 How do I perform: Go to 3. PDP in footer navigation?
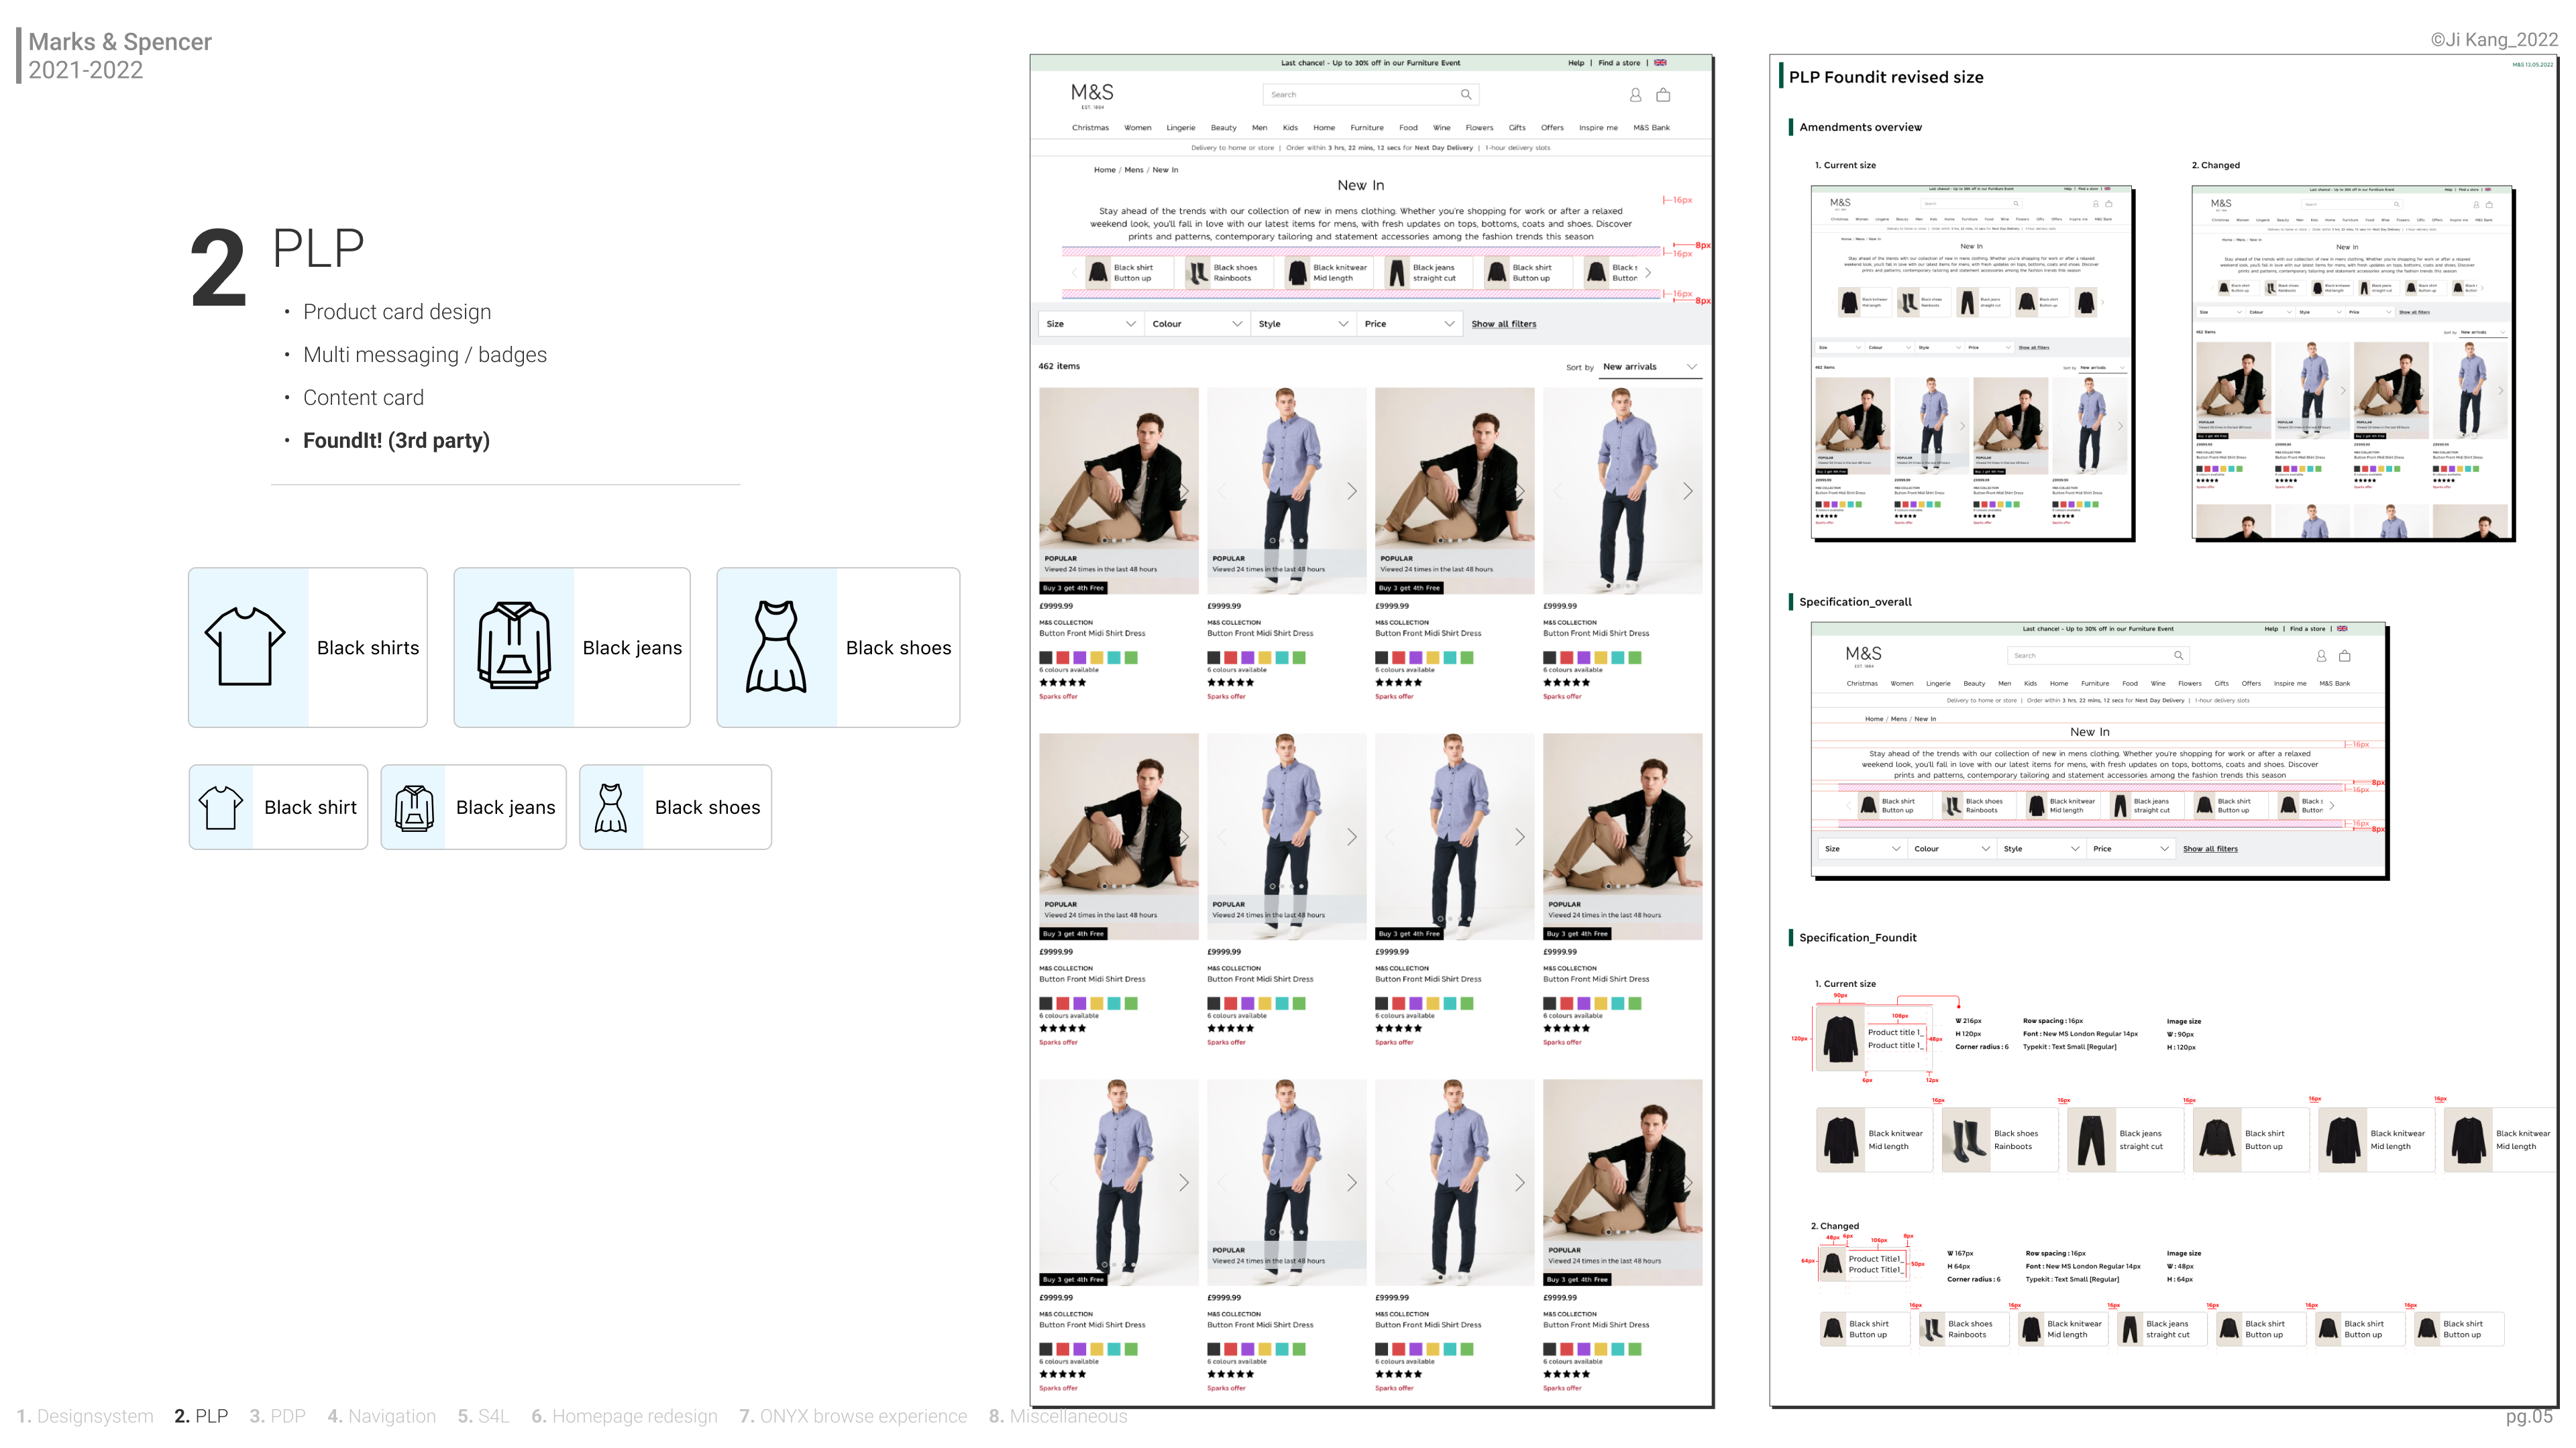[x=277, y=1416]
